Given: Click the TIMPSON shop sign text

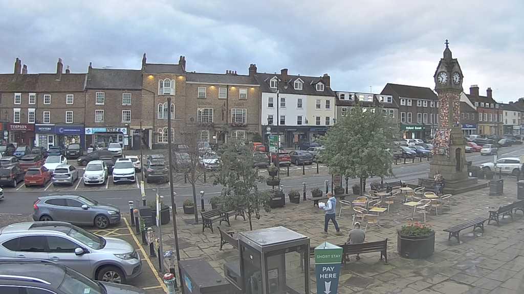Looking at the screenshot, I should tap(18, 127).
